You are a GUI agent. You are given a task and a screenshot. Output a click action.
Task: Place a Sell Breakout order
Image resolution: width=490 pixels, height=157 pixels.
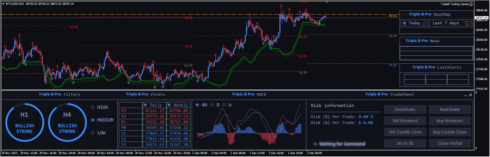coord(405,121)
